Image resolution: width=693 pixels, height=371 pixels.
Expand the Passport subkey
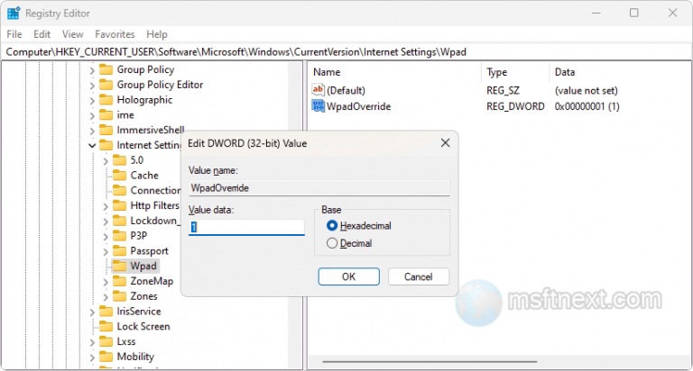point(106,251)
